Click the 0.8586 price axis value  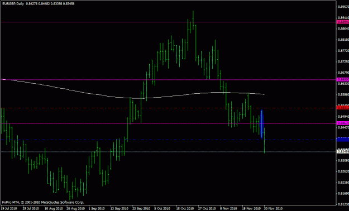pyautogui.click(x=343, y=94)
